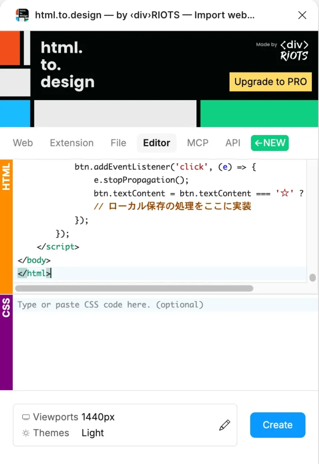Viewport: 319px width, 464px height.
Task: Open the MCP tab
Action: coord(198,143)
